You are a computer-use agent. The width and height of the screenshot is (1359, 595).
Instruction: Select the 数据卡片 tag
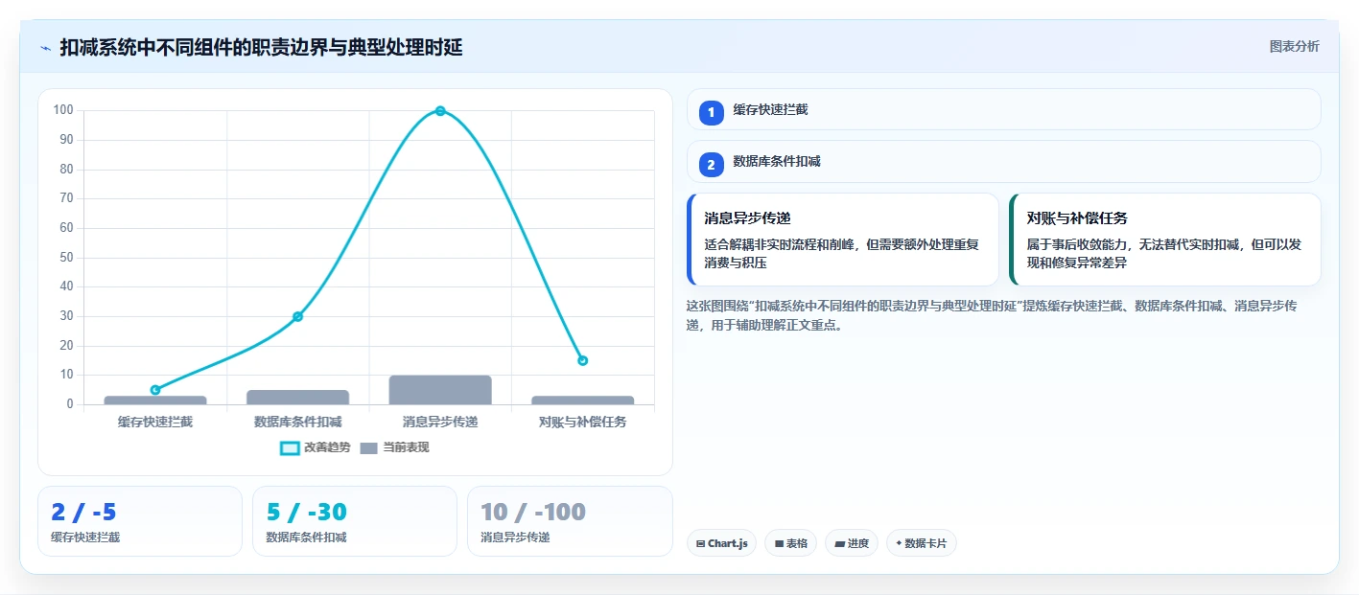click(921, 543)
